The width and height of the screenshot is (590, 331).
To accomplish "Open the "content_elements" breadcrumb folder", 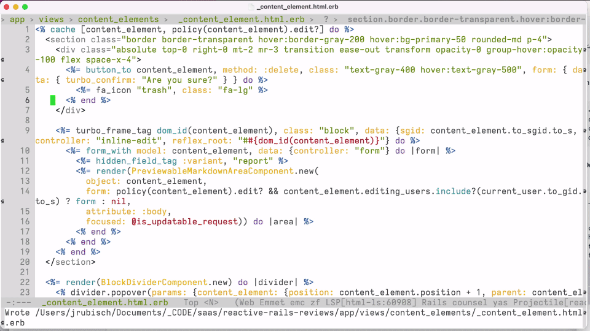I will [118, 20].
